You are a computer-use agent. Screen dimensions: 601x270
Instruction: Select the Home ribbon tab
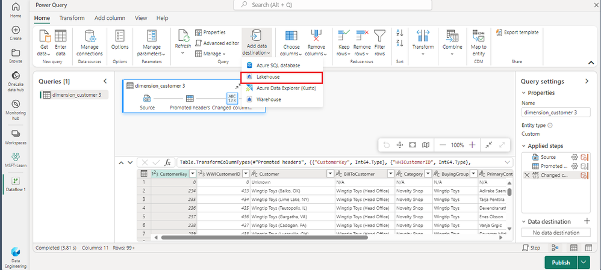[42, 18]
